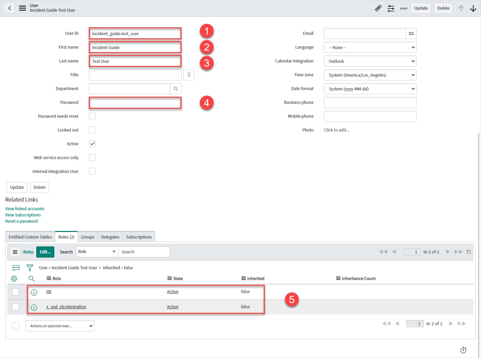Click into the Business phone field

[370, 103]
